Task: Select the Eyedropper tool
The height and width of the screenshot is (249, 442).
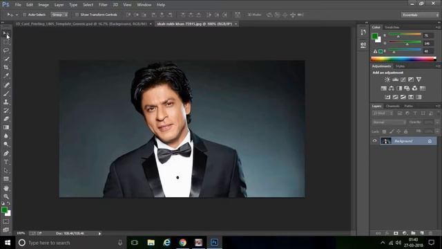Action: 6,76
